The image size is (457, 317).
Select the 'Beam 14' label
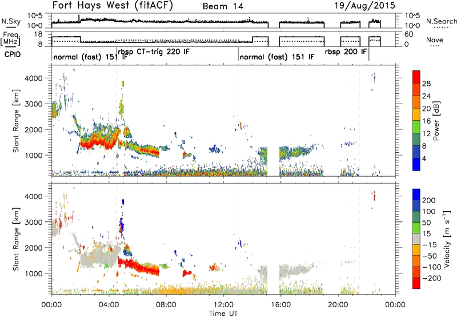coord(223,6)
